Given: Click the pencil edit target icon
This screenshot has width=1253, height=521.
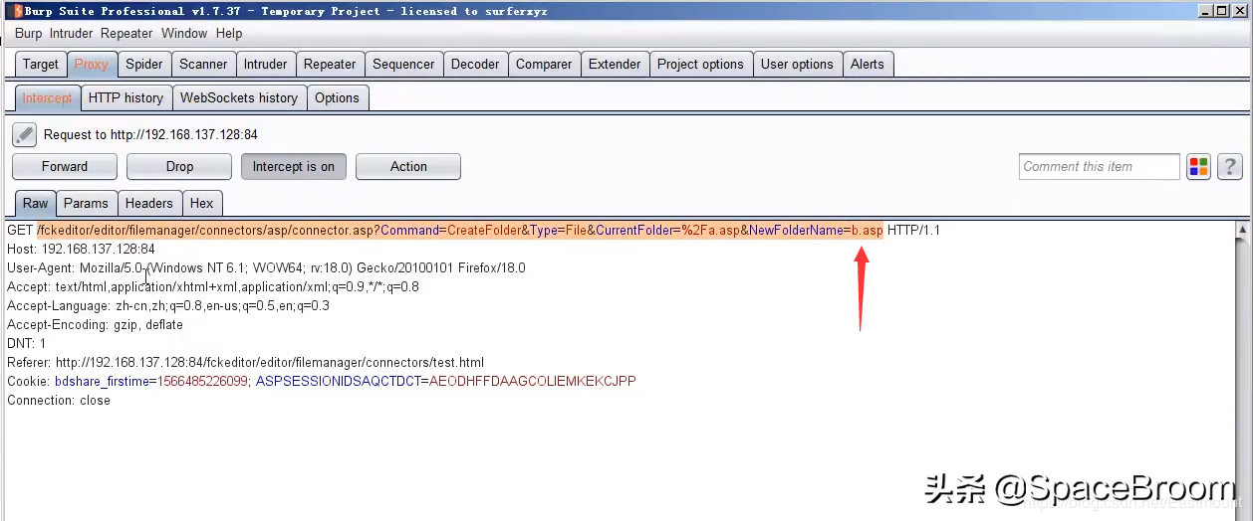Looking at the screenshot, I should pyautogui.click(x=25, y=134).
